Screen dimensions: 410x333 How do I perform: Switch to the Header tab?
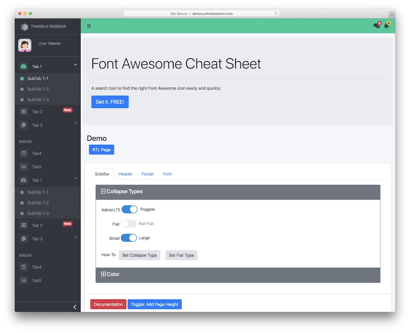pyautogui.click(x=126, y=174)
